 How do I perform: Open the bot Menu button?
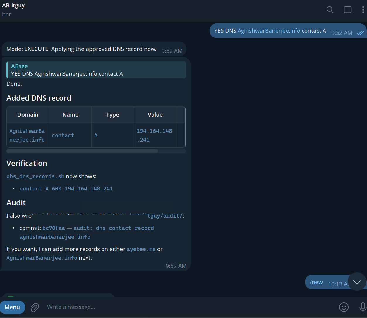12,307
